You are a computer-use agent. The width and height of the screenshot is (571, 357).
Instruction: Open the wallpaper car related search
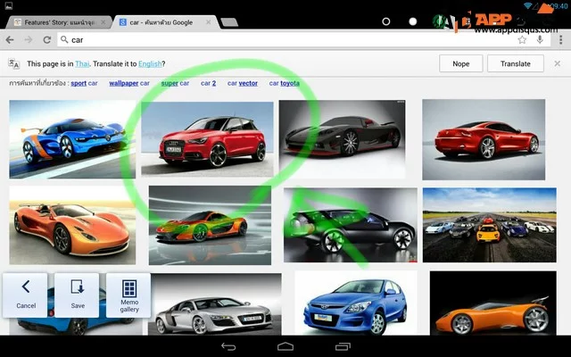129,83
